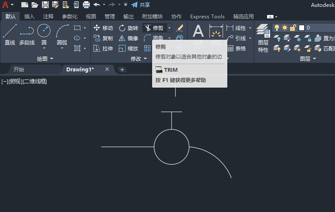Screen dimensions: 335x212
Task: Click the 复制 copy tool
Action: click(103, 38)
